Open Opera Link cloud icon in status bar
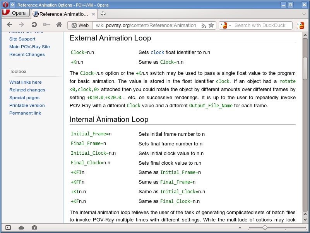Screen dimensions: 310x233 21,228
